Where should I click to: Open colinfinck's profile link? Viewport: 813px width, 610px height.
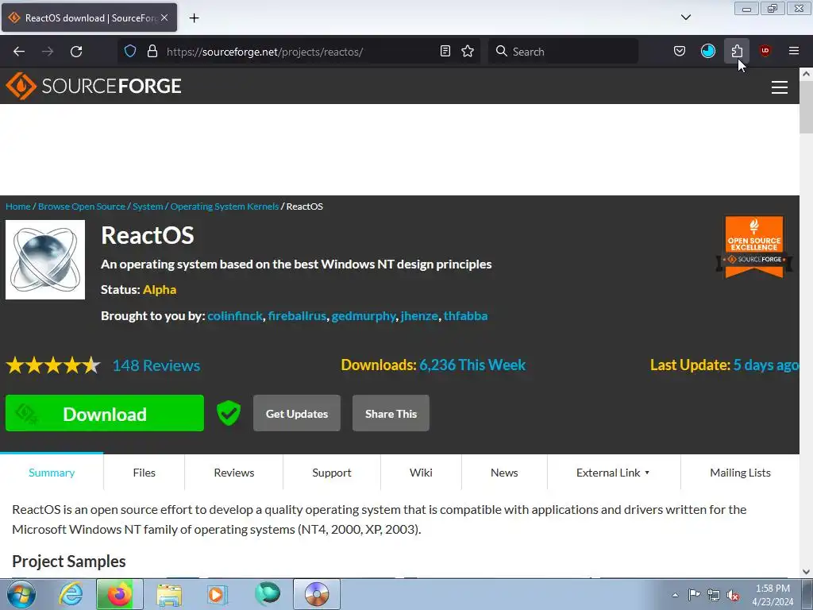(x=235, y=316)
